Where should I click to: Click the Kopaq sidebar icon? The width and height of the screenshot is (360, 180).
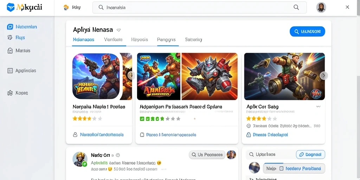pos(10,93)
